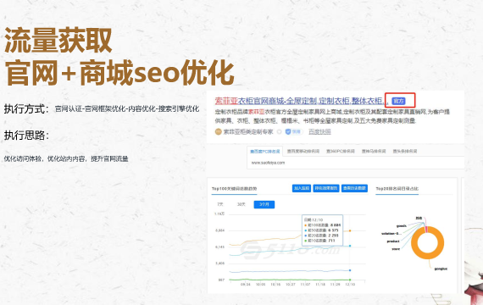Click the 加入监控 button
483x305 pixels.
tap(302, 188)
